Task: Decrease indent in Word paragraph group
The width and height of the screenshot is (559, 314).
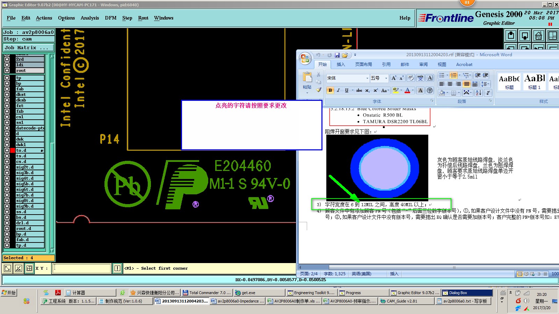Action: tap(478, 75)
